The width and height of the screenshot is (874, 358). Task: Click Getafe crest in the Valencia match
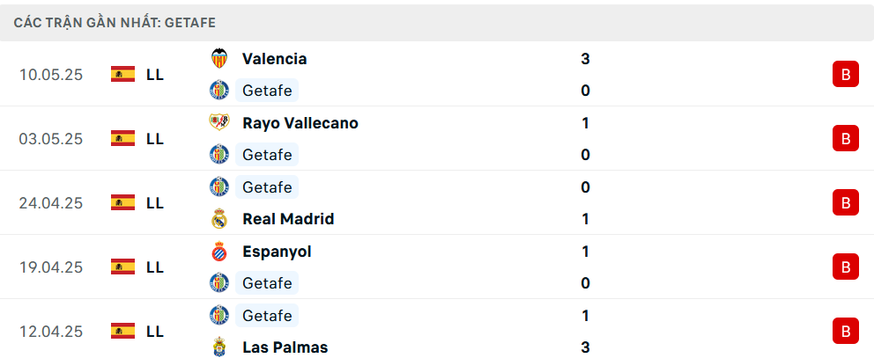tap(219, 91)
